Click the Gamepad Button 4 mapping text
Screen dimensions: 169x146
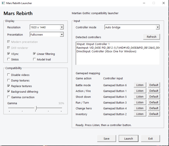point(115,108)
